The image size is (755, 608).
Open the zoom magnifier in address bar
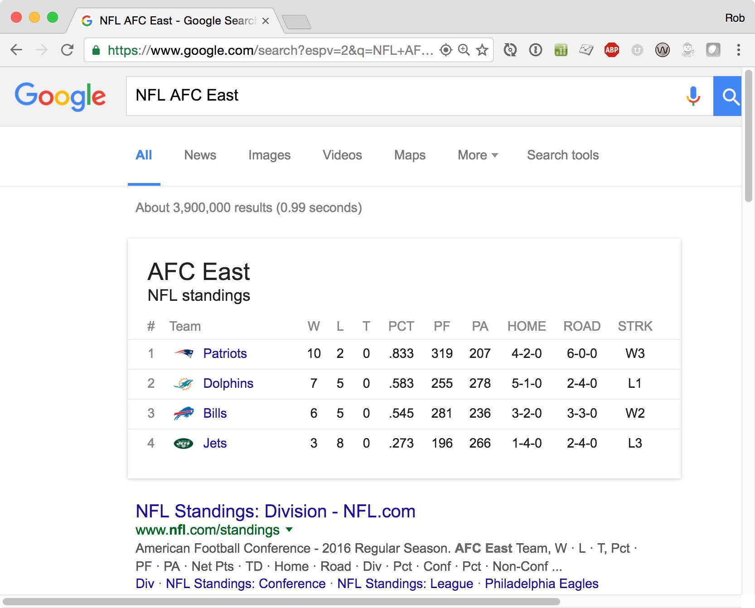pos(464,50)
